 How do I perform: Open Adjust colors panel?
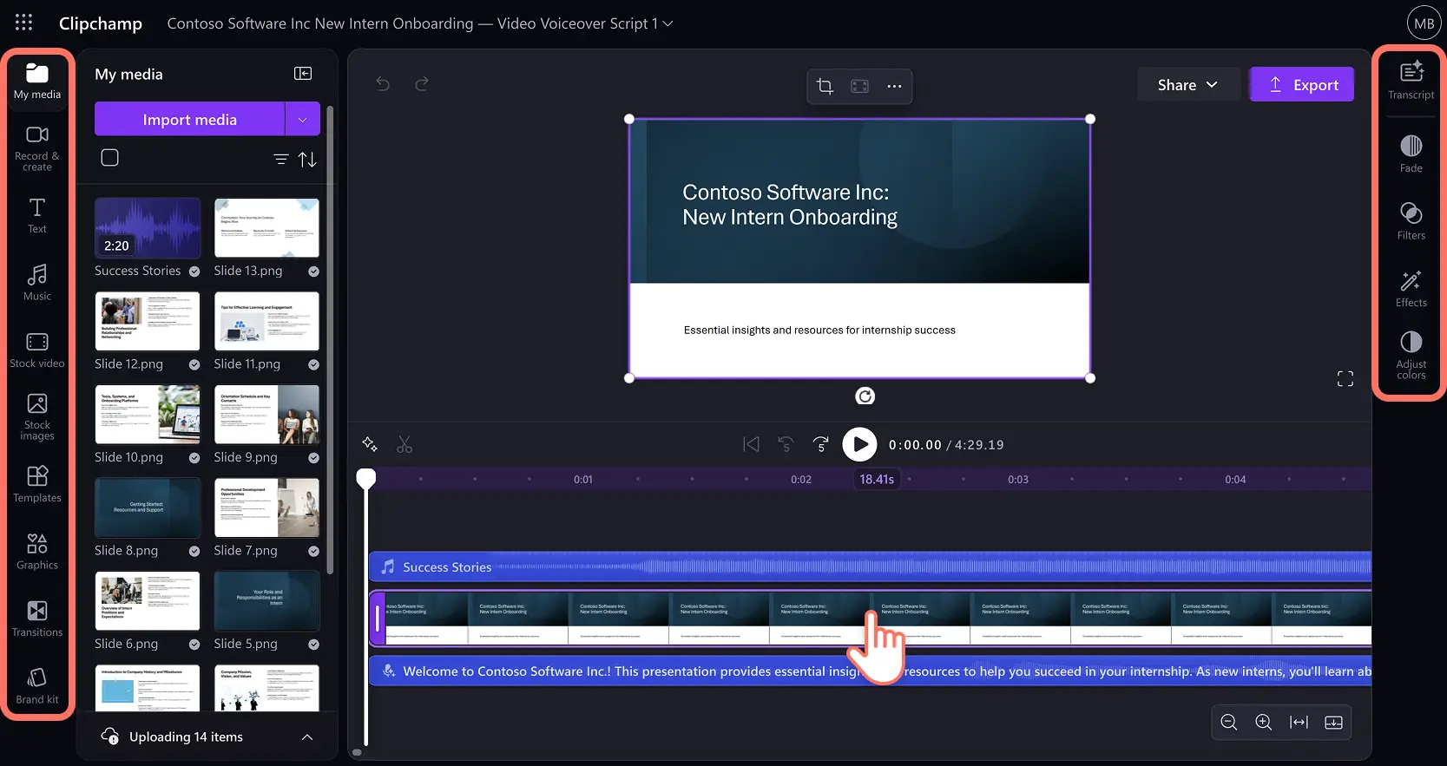tap(1411, 354)
